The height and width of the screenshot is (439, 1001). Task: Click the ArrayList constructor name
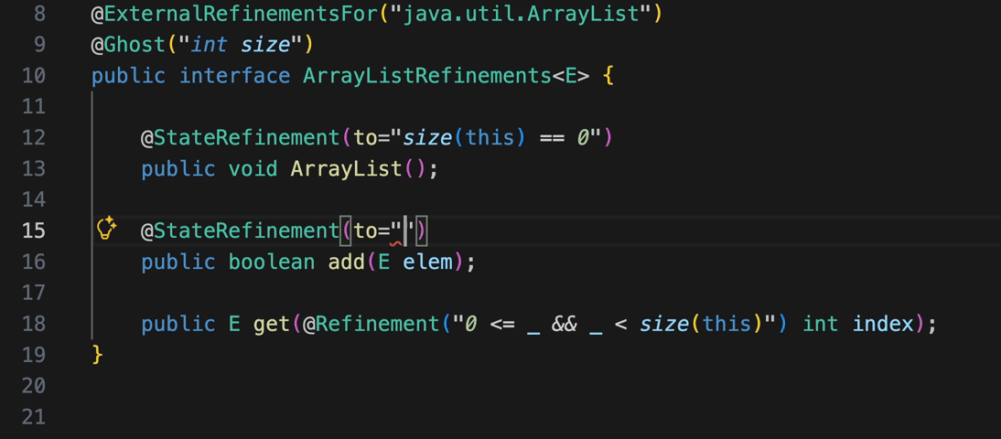[346, 169]
